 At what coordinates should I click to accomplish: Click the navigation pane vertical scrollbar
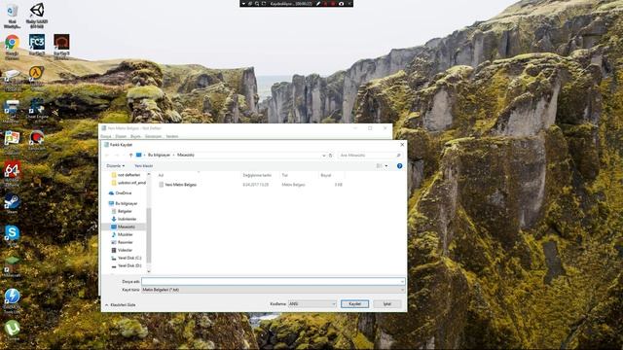tap(149, 235)
